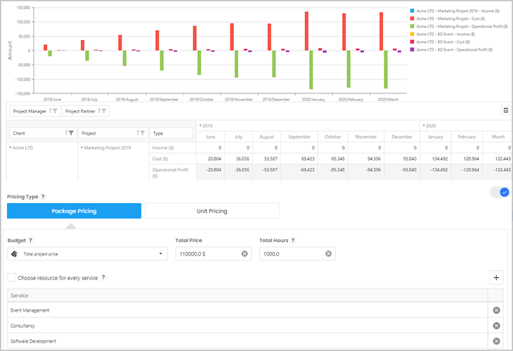This screenshot has width=513, height=351.
Task: Open the Total Hours help icon
Action: click(293, 240)
